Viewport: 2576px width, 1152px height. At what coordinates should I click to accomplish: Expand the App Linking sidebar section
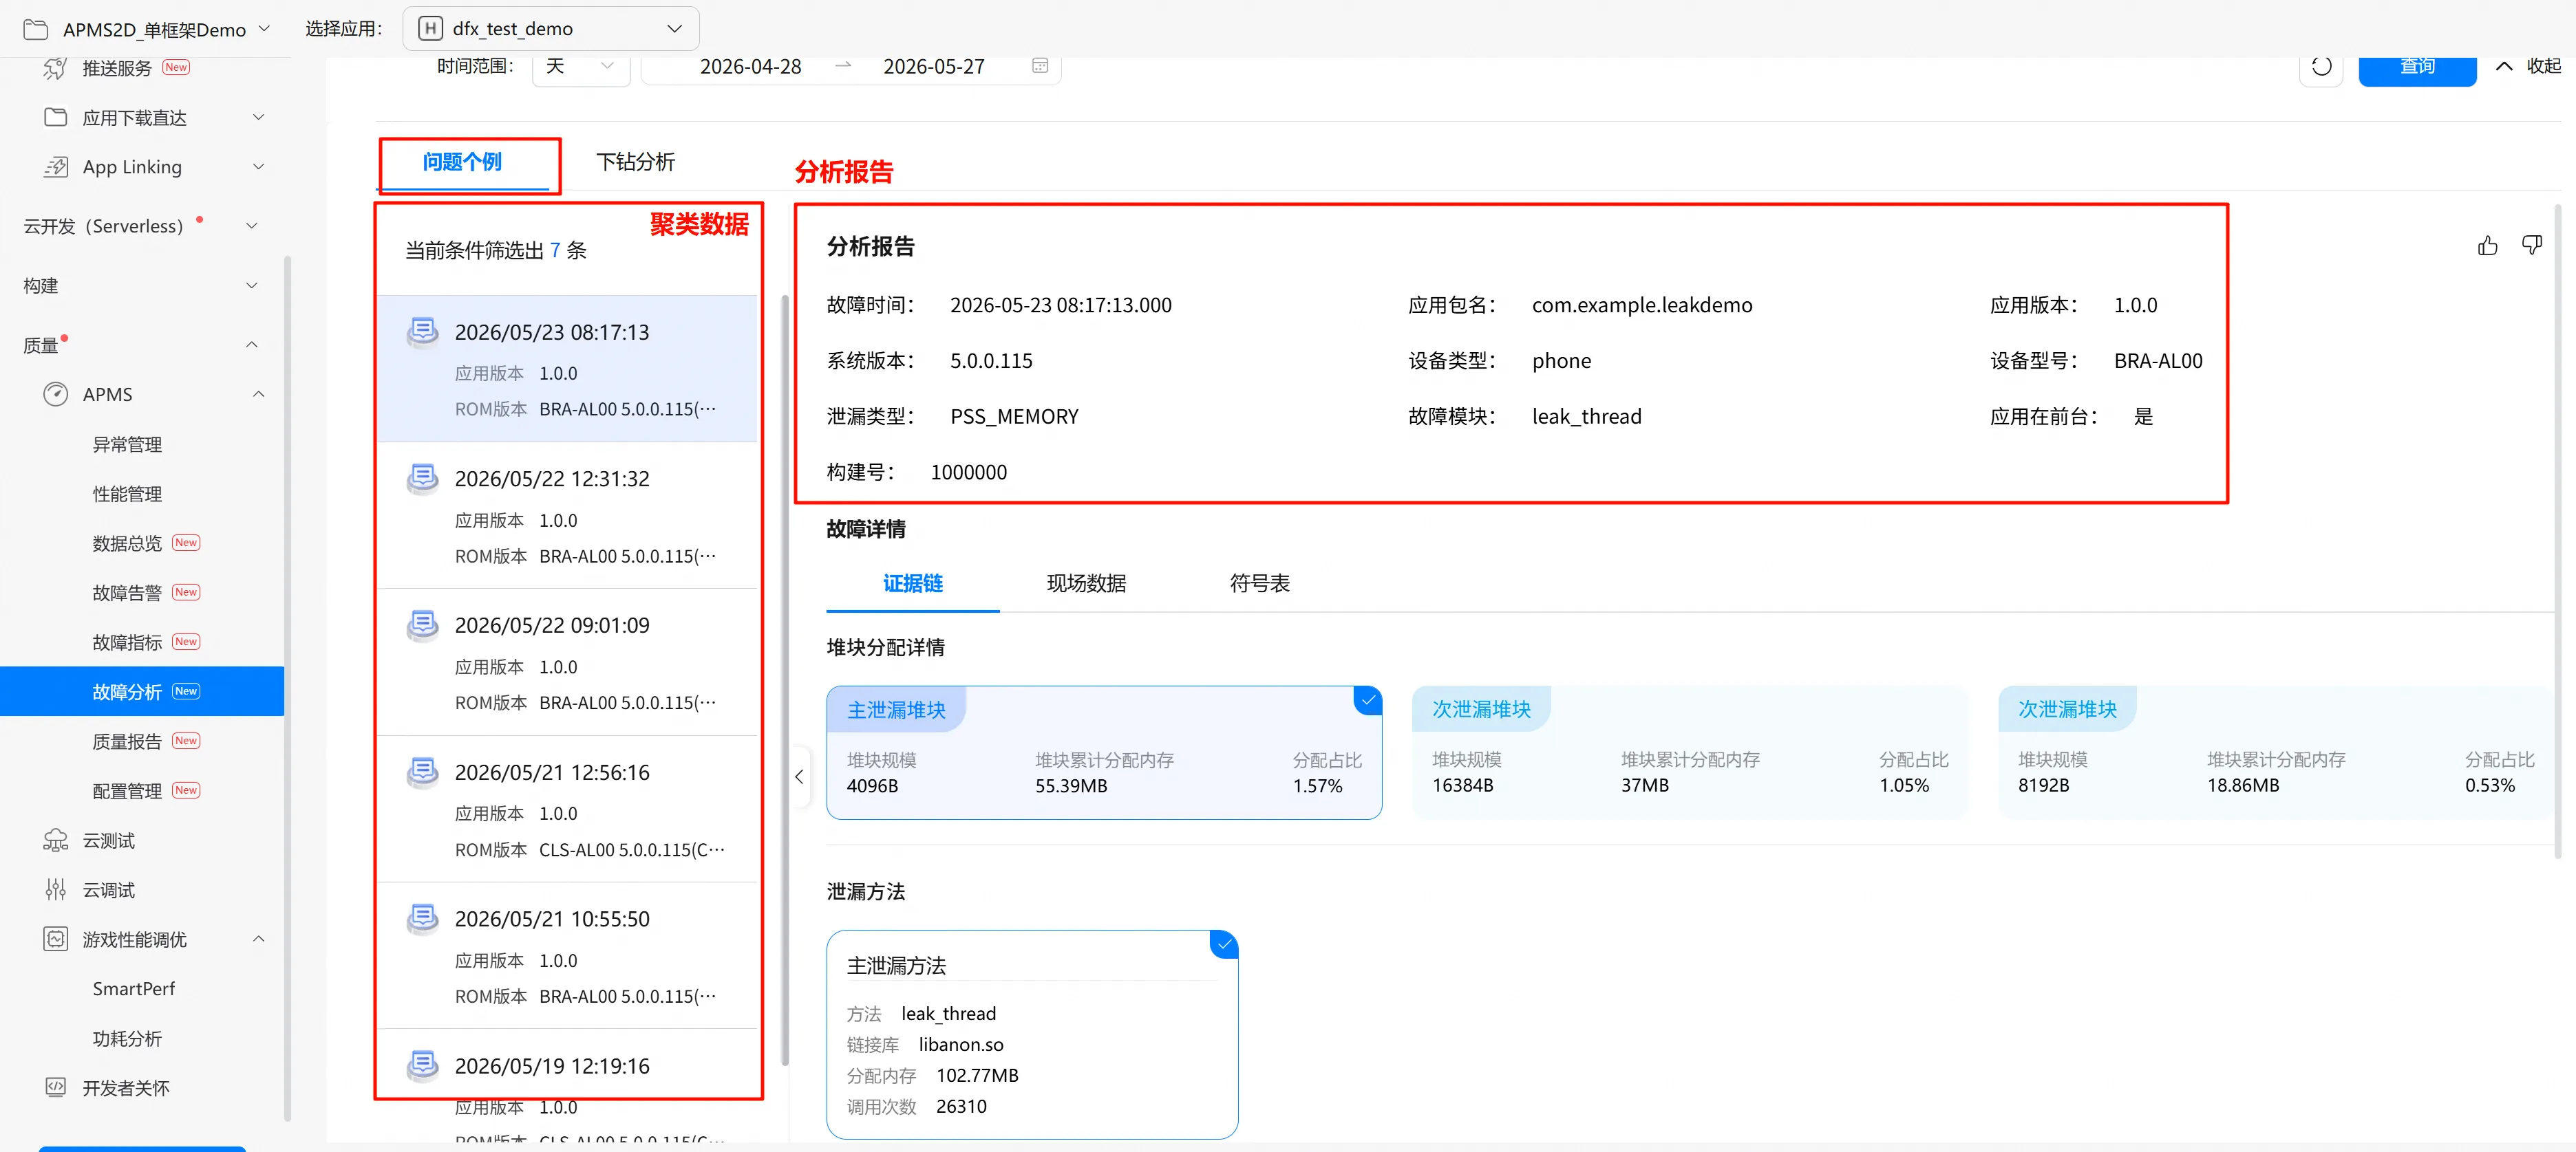(x=259, y=167)
